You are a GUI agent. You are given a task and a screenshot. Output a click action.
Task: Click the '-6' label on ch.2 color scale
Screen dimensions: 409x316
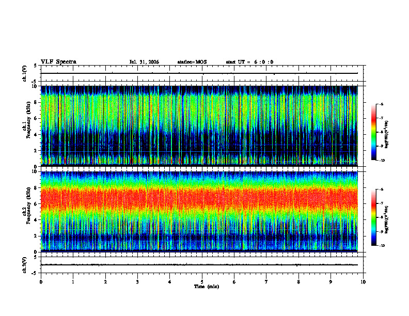382,189
